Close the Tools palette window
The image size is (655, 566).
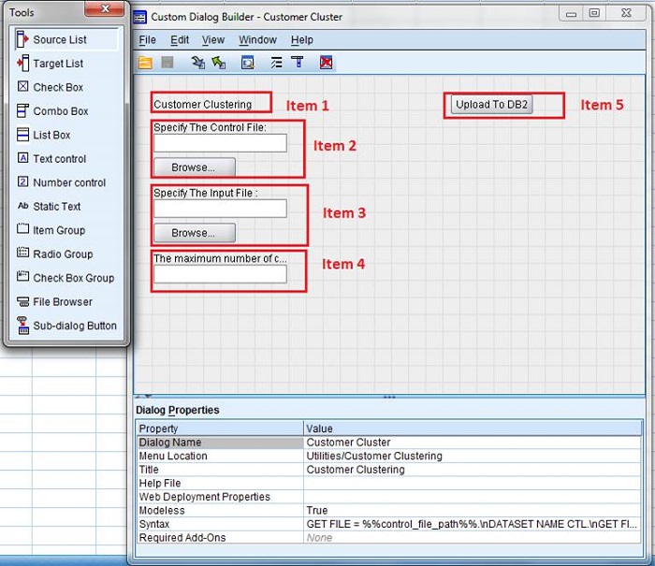105,8
